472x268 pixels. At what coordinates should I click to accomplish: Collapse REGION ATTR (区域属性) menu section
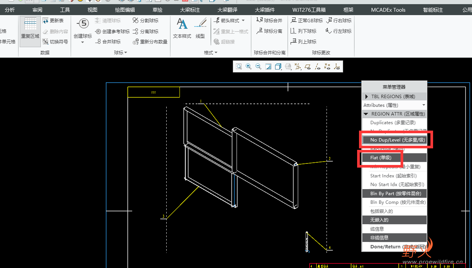[394, 114]
